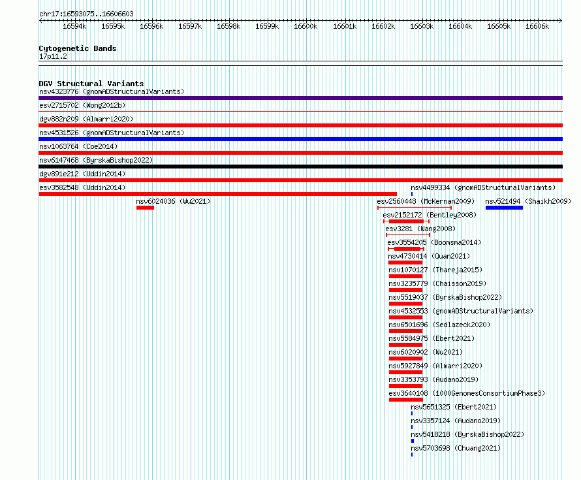Open nsv4532553 gnomAD variant label
This screenshot has width=581, height=480.
461,311
